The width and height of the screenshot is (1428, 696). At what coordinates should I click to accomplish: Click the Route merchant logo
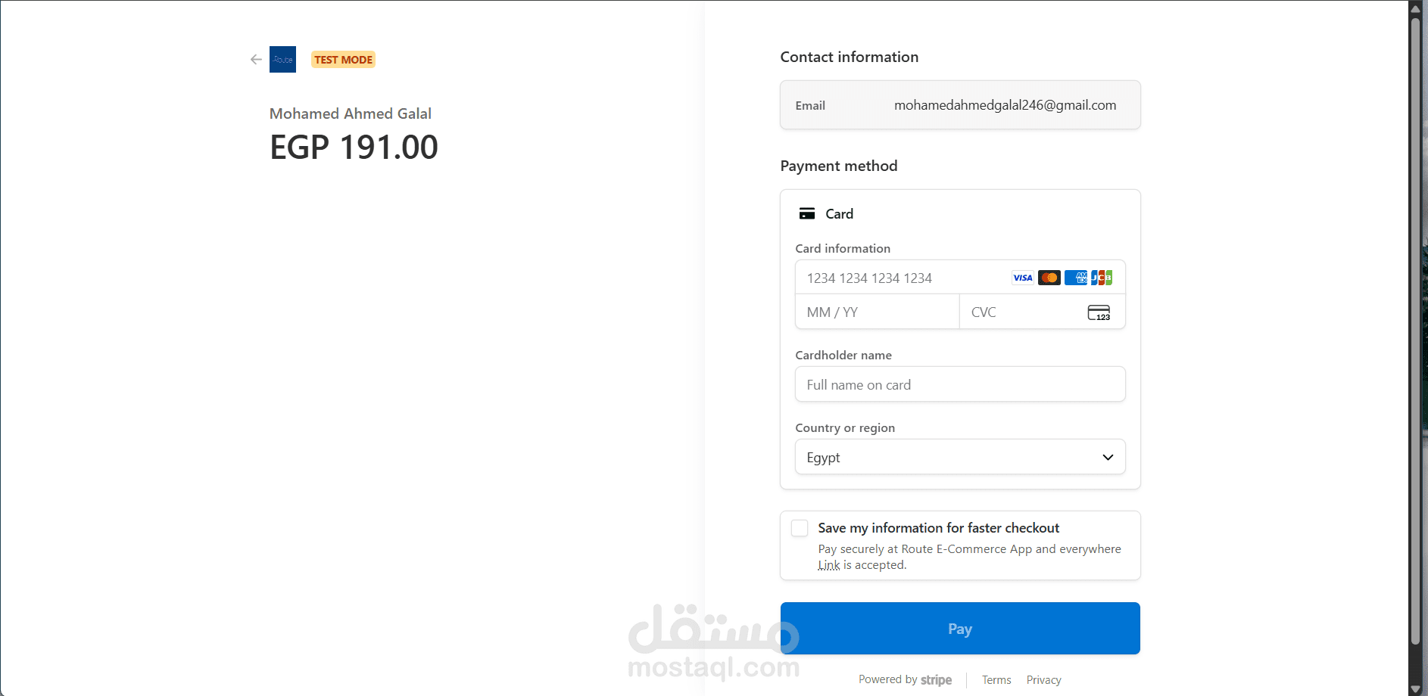(x=282, y=60)
